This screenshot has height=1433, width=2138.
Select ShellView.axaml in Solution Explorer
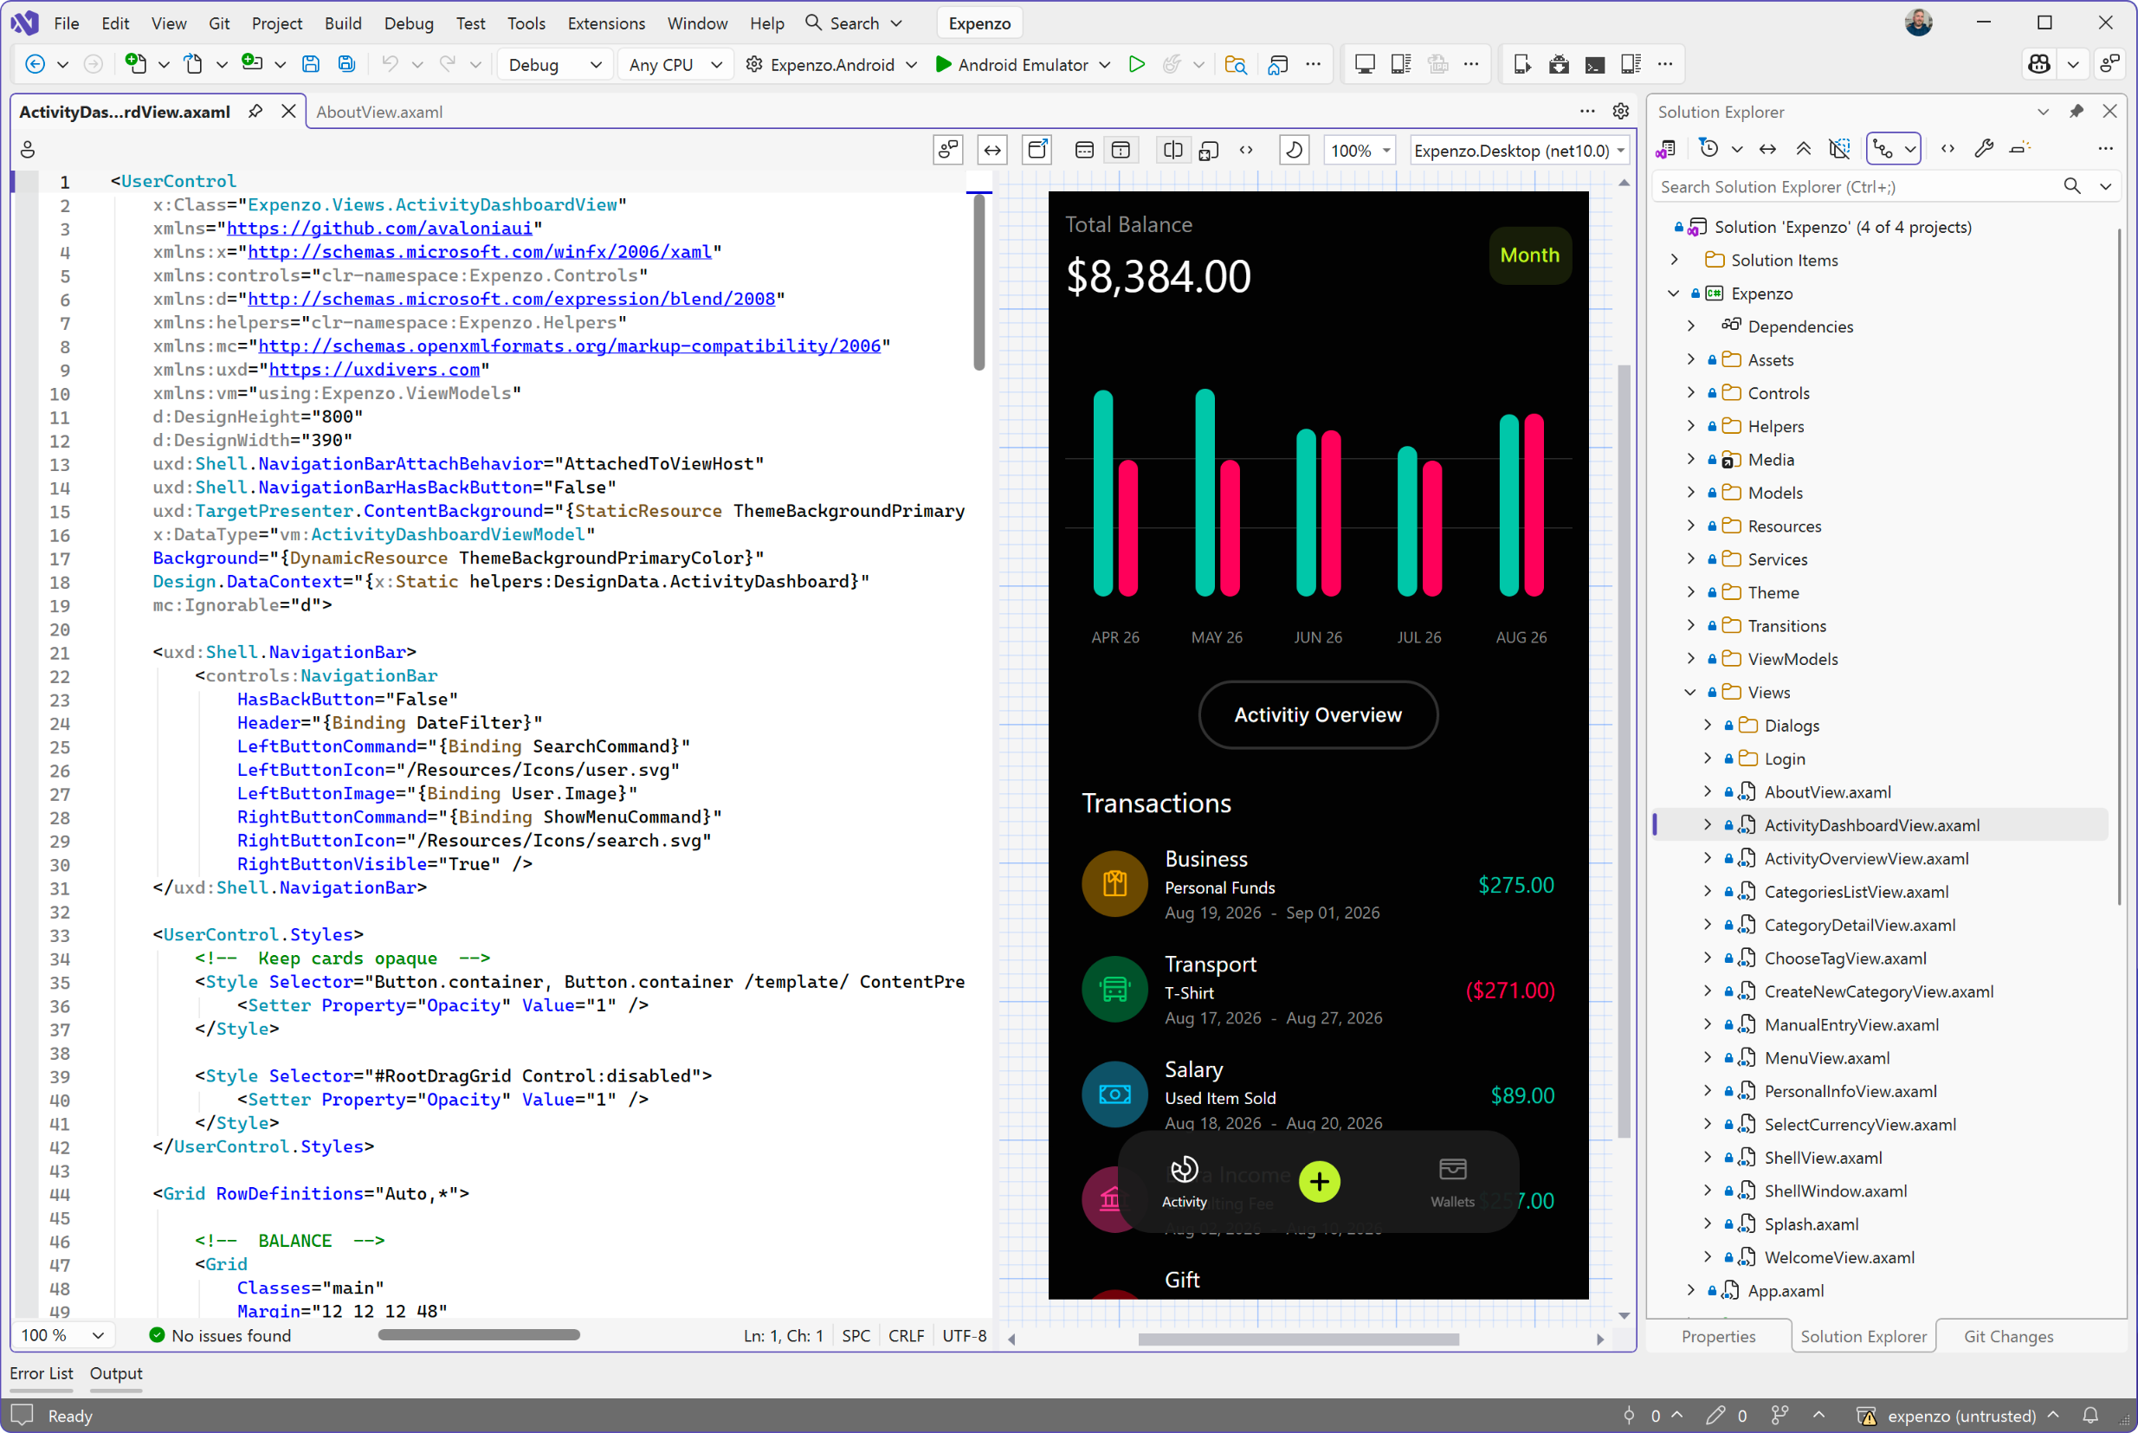tap(1823, 1158)
